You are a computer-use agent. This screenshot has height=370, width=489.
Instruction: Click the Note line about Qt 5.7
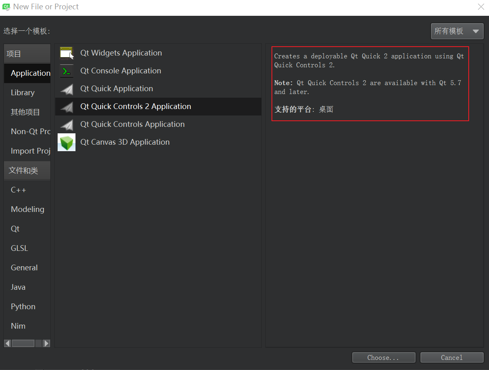[x=368, y=87]
